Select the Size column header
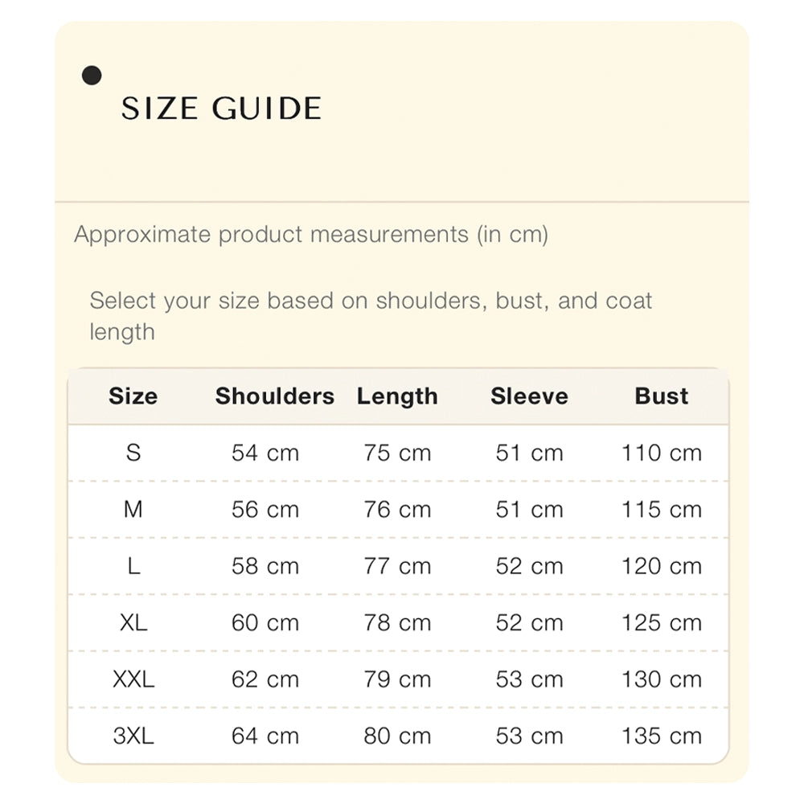 pyautogui.click(x=133, y=396)
